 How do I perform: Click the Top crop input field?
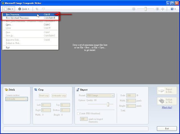pyautogui.click(x=65, y=105)
